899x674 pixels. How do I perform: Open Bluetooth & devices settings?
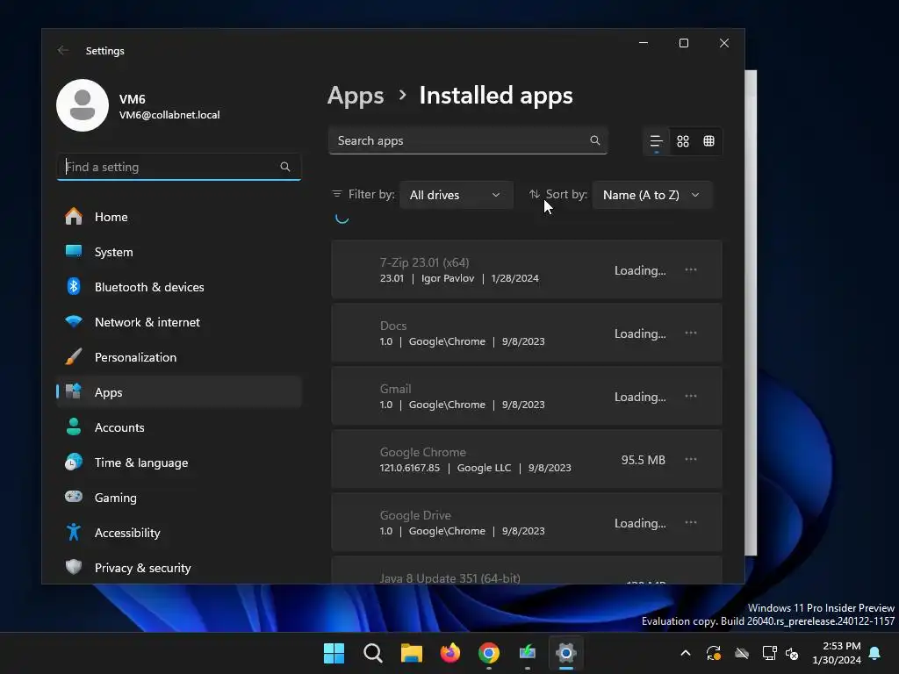179,287
